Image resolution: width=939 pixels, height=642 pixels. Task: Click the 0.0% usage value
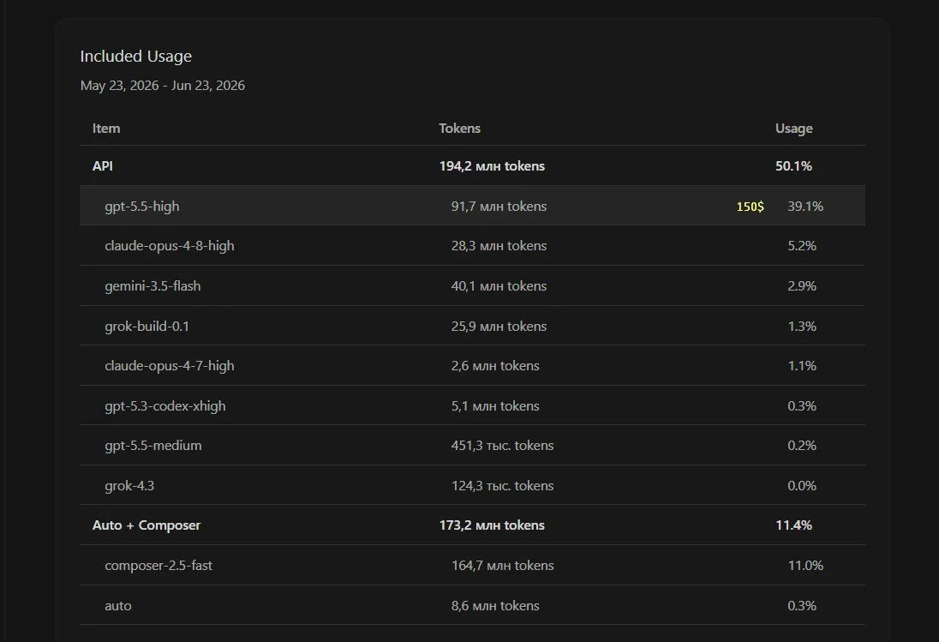pos(802,485)
